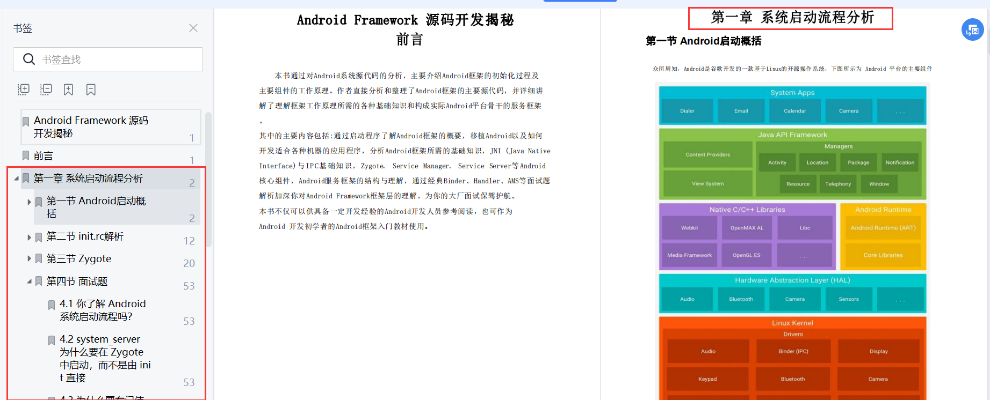Click the 第一节 Android启动概括 page heading
The image size is (990, 400).
703,41
